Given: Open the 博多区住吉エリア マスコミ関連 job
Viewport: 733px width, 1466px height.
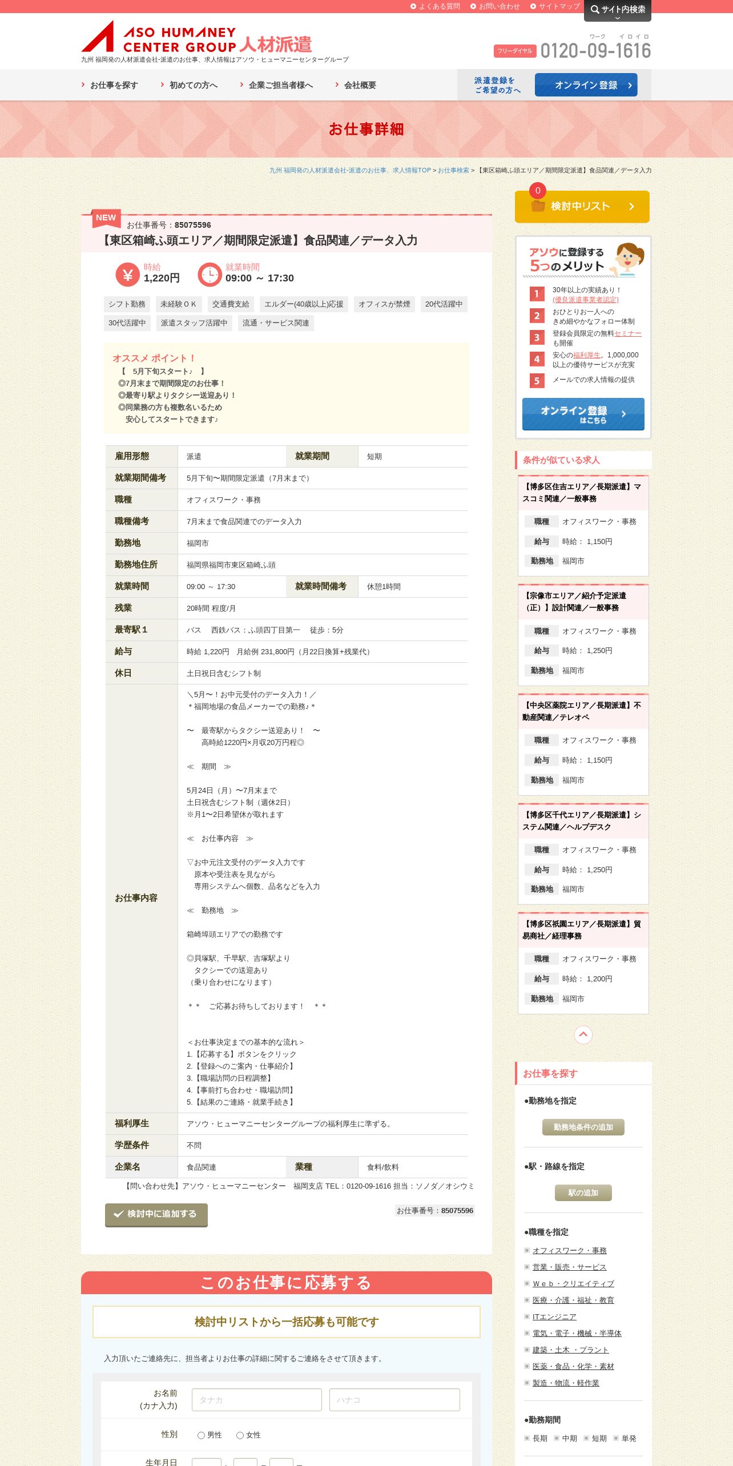Looking at the screenshot, I should (x=582, y=493).
